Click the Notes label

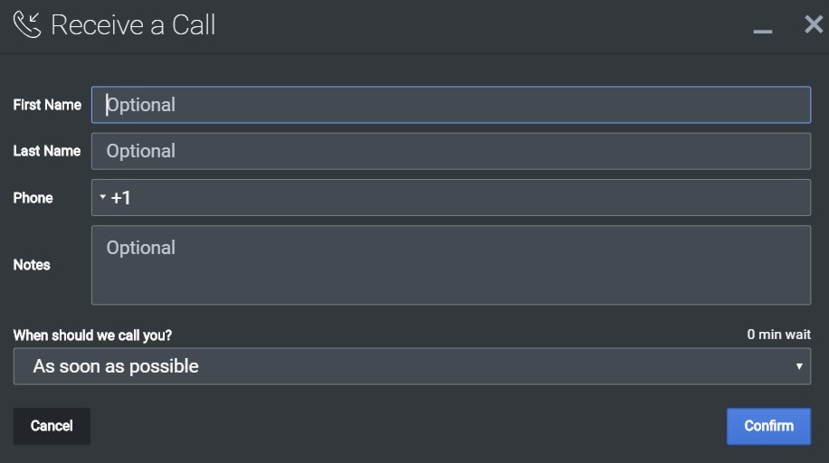(32, 265)
